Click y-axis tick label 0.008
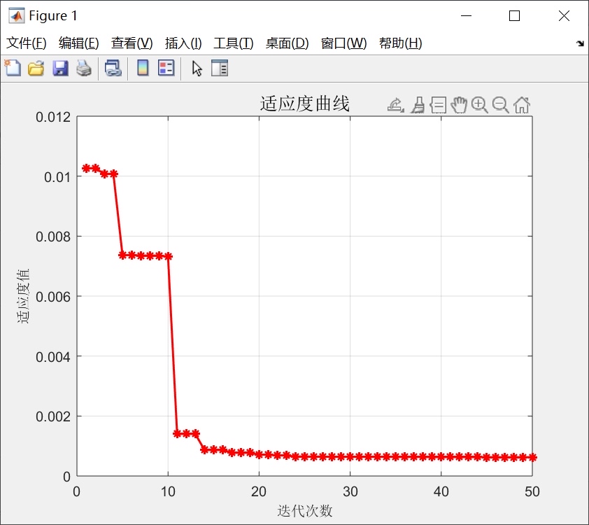 53,237
